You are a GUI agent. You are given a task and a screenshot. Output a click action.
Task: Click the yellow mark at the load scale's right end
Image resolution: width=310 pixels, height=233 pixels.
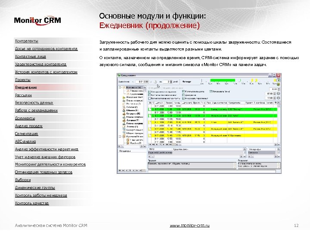(x=275, y=80)
